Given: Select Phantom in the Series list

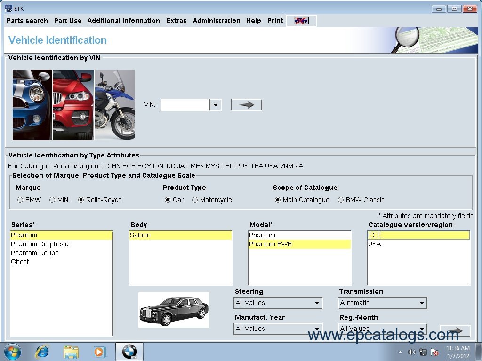Looking at the screenshot, I should 62,235.
